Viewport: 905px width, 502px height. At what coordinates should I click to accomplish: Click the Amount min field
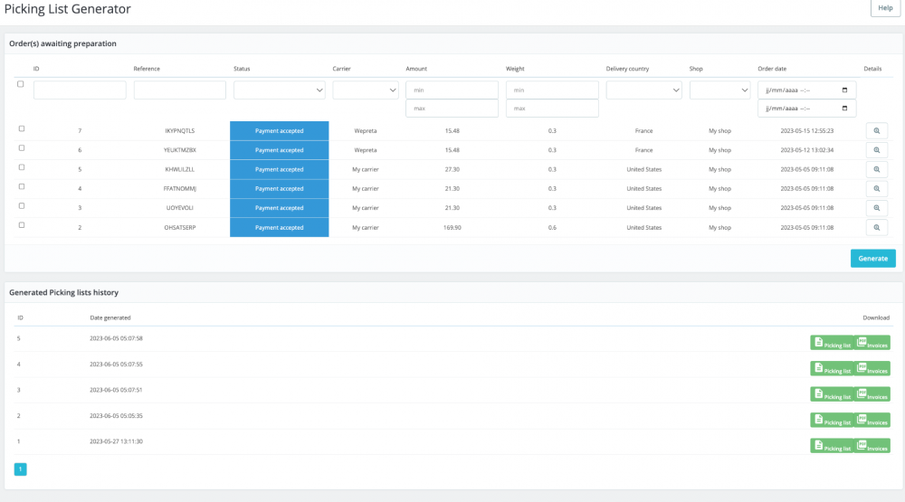tap(452, 90)
